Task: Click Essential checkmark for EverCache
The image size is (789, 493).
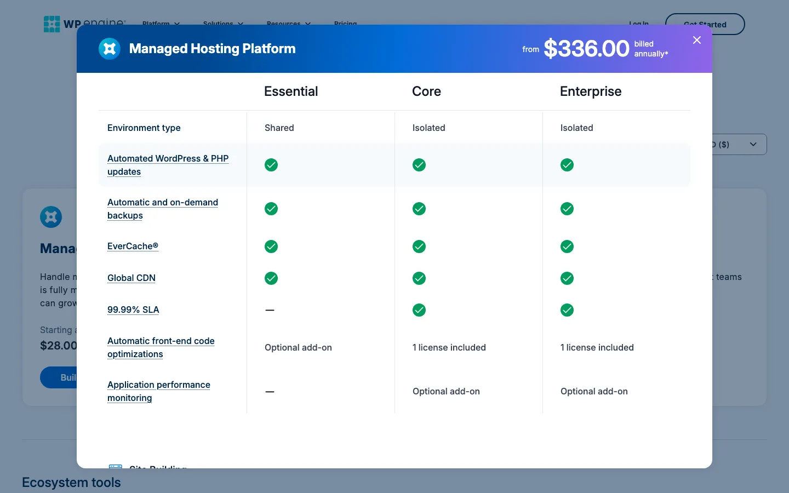Action: point(271,246)
